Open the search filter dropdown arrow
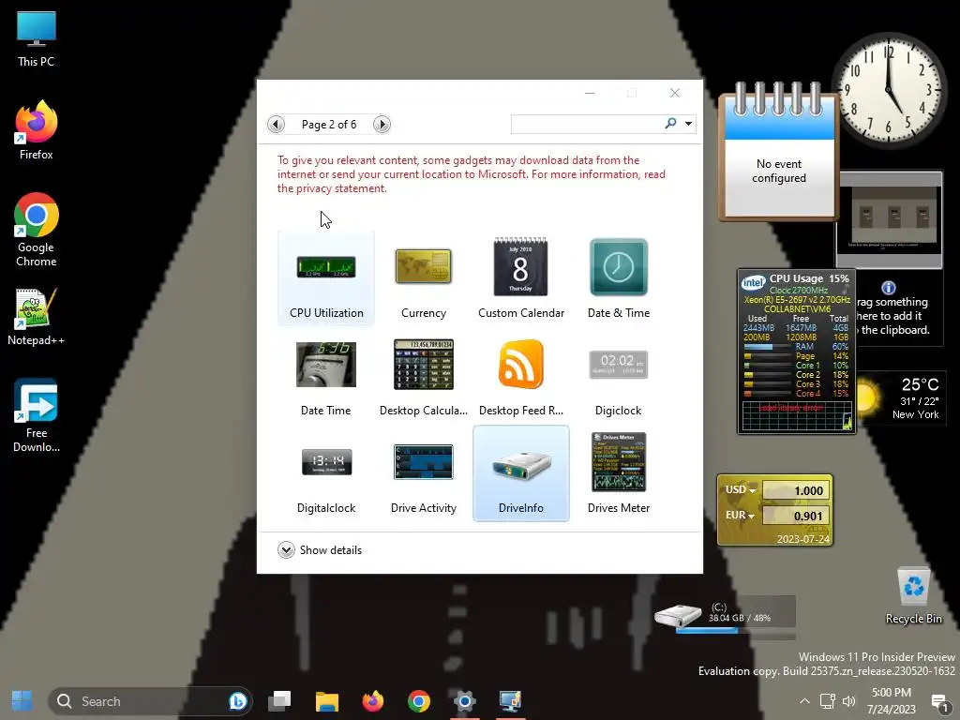960x720 pixels. click(x=688, y=124)
